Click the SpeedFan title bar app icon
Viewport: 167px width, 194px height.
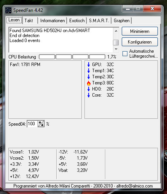tap(8, 10)
